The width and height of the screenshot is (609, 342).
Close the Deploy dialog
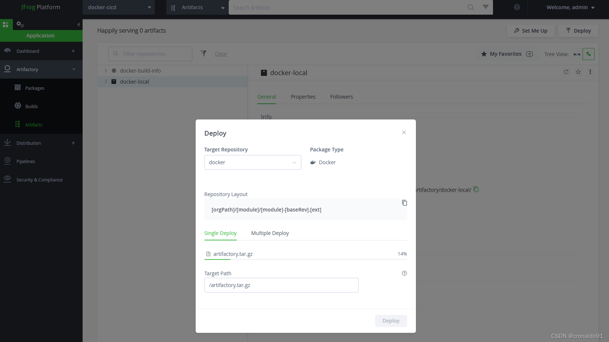(404, 132)
